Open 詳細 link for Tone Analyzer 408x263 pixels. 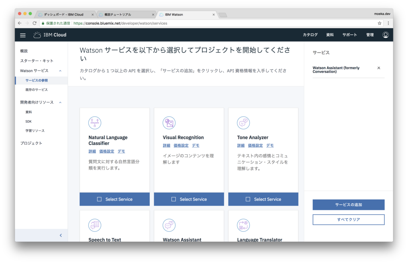coord(241,145)
